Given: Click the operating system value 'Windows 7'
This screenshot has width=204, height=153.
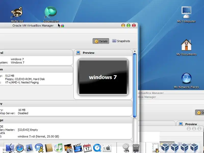Looking at the screenshot, I should click(17, 62).
